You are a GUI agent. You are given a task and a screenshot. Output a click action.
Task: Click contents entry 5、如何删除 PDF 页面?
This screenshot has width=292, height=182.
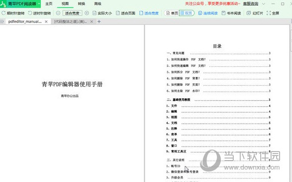click(218, 85)
